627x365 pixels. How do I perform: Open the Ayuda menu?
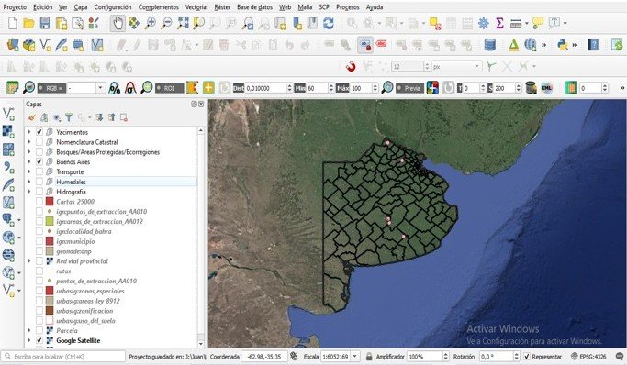pyautogui.click(x=375, y=7)
